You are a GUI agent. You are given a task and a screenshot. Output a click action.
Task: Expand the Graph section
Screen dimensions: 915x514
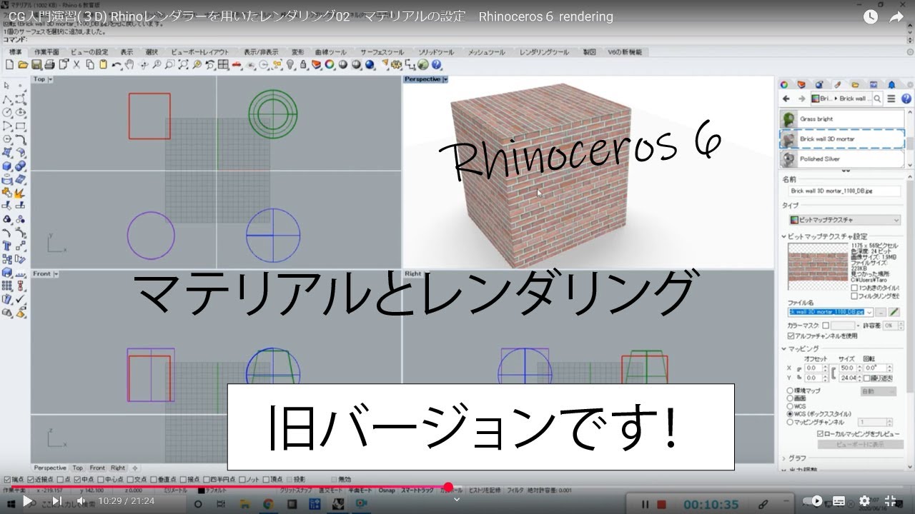(x=784, y=458)
